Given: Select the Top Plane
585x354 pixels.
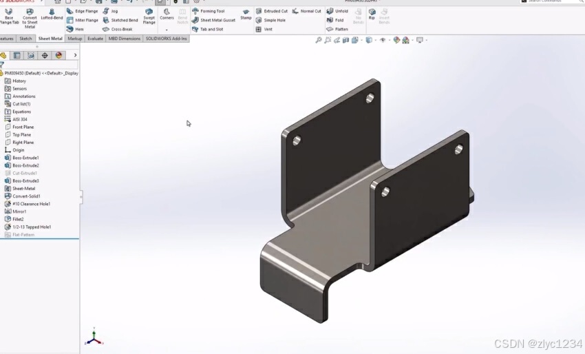Looking at the screenshot, I should pyautogui.click(x=18, y=135).
